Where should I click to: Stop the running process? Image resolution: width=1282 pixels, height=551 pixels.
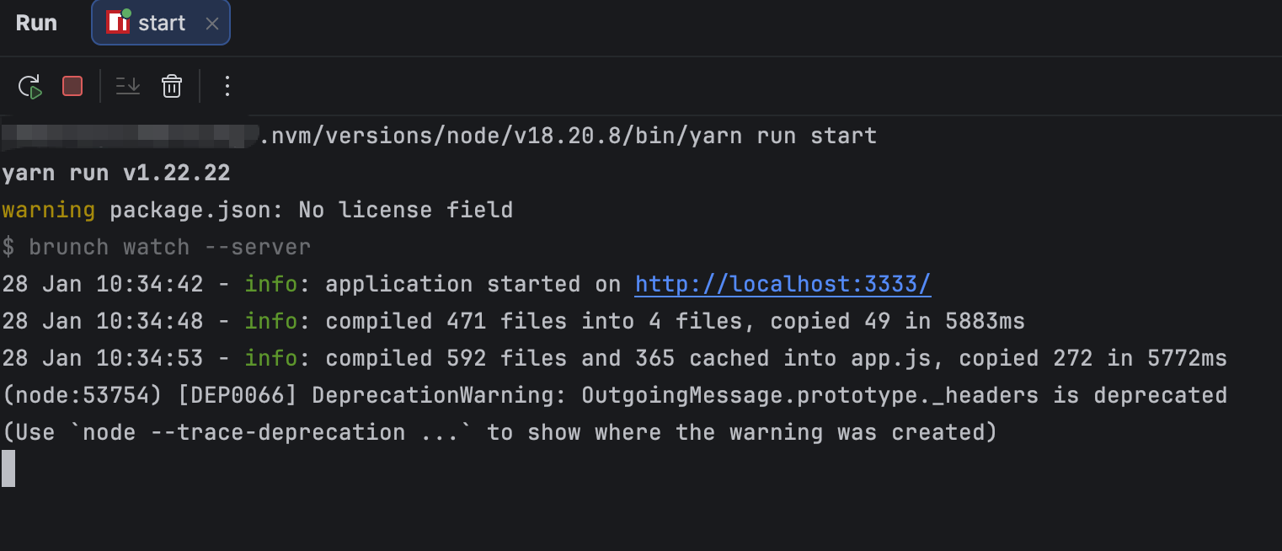tap(72, 86)
